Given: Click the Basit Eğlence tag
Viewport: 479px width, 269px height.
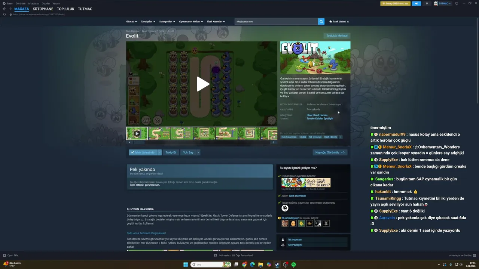Looking at the screenshot, I should coord(330,137).
